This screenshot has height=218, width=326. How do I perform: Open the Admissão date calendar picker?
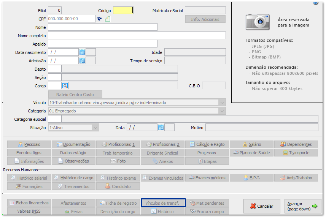tap(82, 61)
